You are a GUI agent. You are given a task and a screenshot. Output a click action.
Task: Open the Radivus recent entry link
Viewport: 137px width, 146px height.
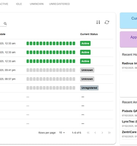129,63
